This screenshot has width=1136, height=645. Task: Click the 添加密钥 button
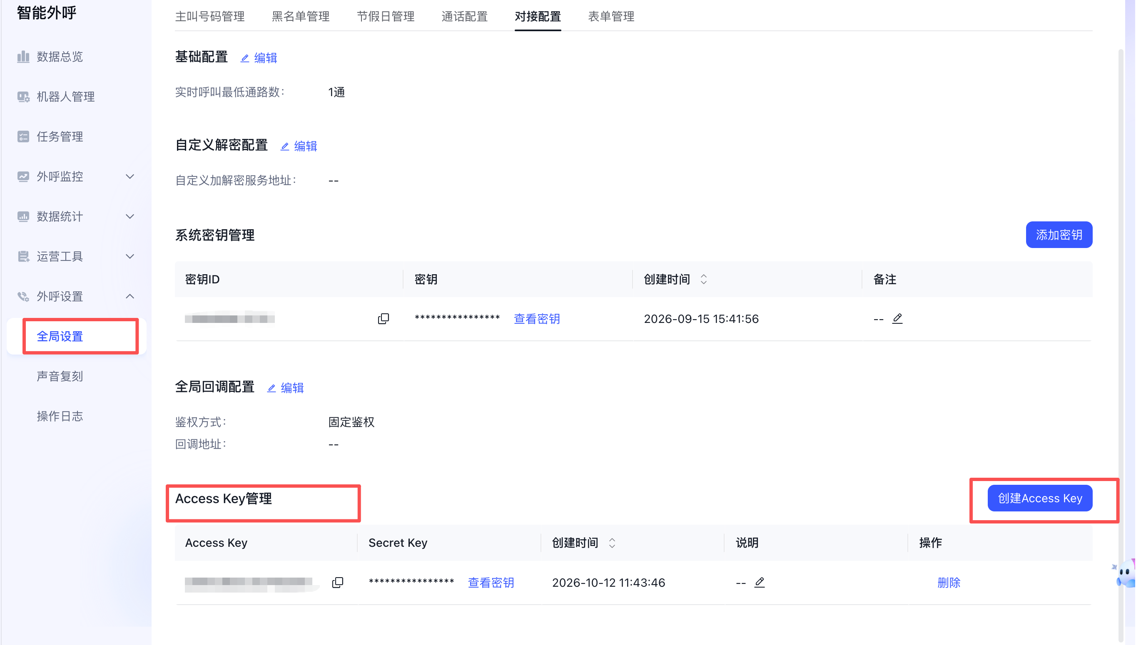click(x=1059, y=235)
